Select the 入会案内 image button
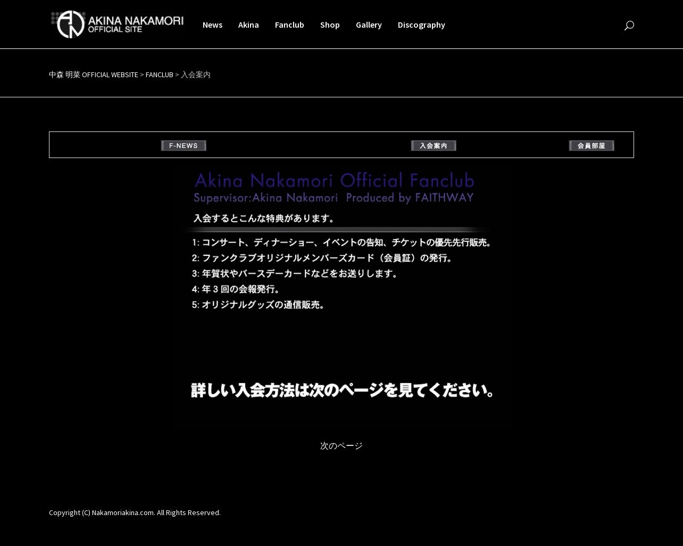683x546 pixels. coord(434,145)
